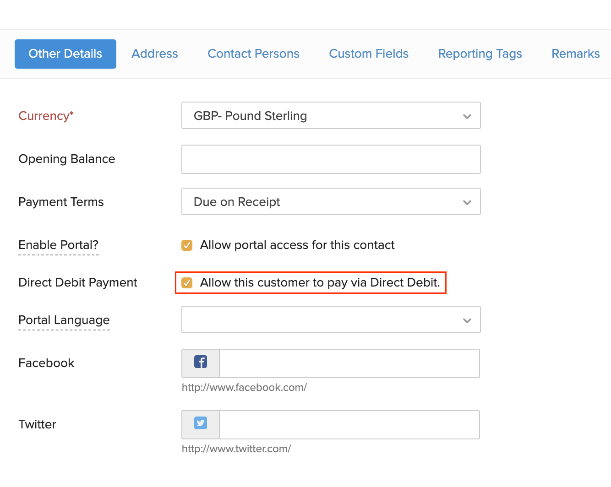611x487 pixels.
Task: Click the orange portal access checkmark
Action: (187, 245)
